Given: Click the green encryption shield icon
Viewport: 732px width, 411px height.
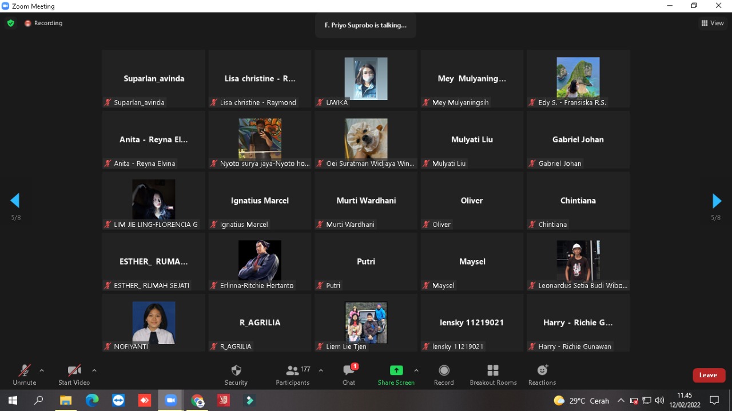Looking at the screenshot, I should click(10, 23).
